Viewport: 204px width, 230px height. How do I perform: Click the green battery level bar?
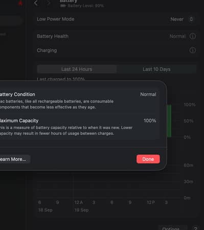[x=169, y=121]
